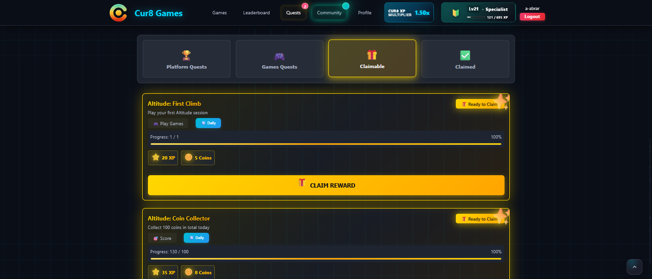The height and width of the screenshot is (279, 652).
Task: Switch to the Platform Quests tab
Action: pyautogui.click(x=187, y=59)
